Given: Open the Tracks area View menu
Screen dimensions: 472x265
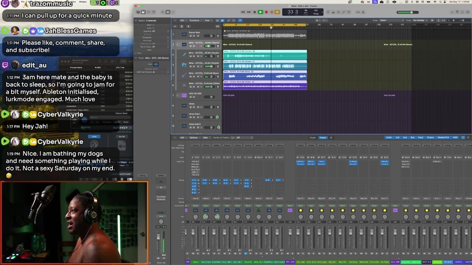Looking at the screenshot, I should click(x=208, y=20).
